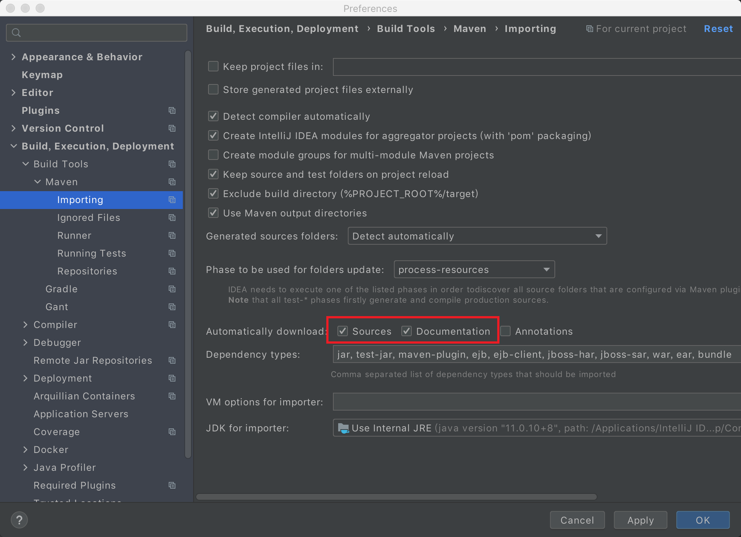Expand the Editor section

point(14,93)
